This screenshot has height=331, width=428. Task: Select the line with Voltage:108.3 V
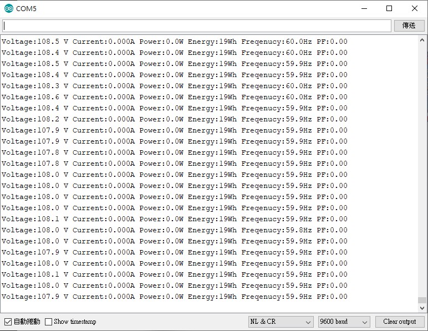click(x=174, y=86)
